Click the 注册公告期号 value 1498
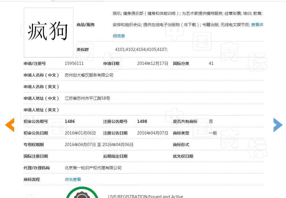 (142, 121)
